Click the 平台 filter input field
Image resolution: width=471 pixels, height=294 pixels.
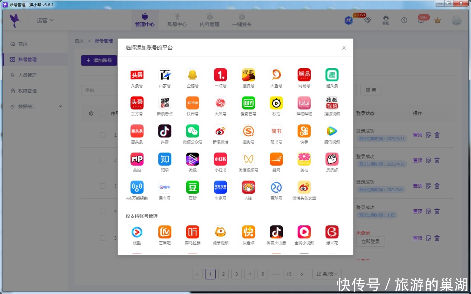pos(100,90)
